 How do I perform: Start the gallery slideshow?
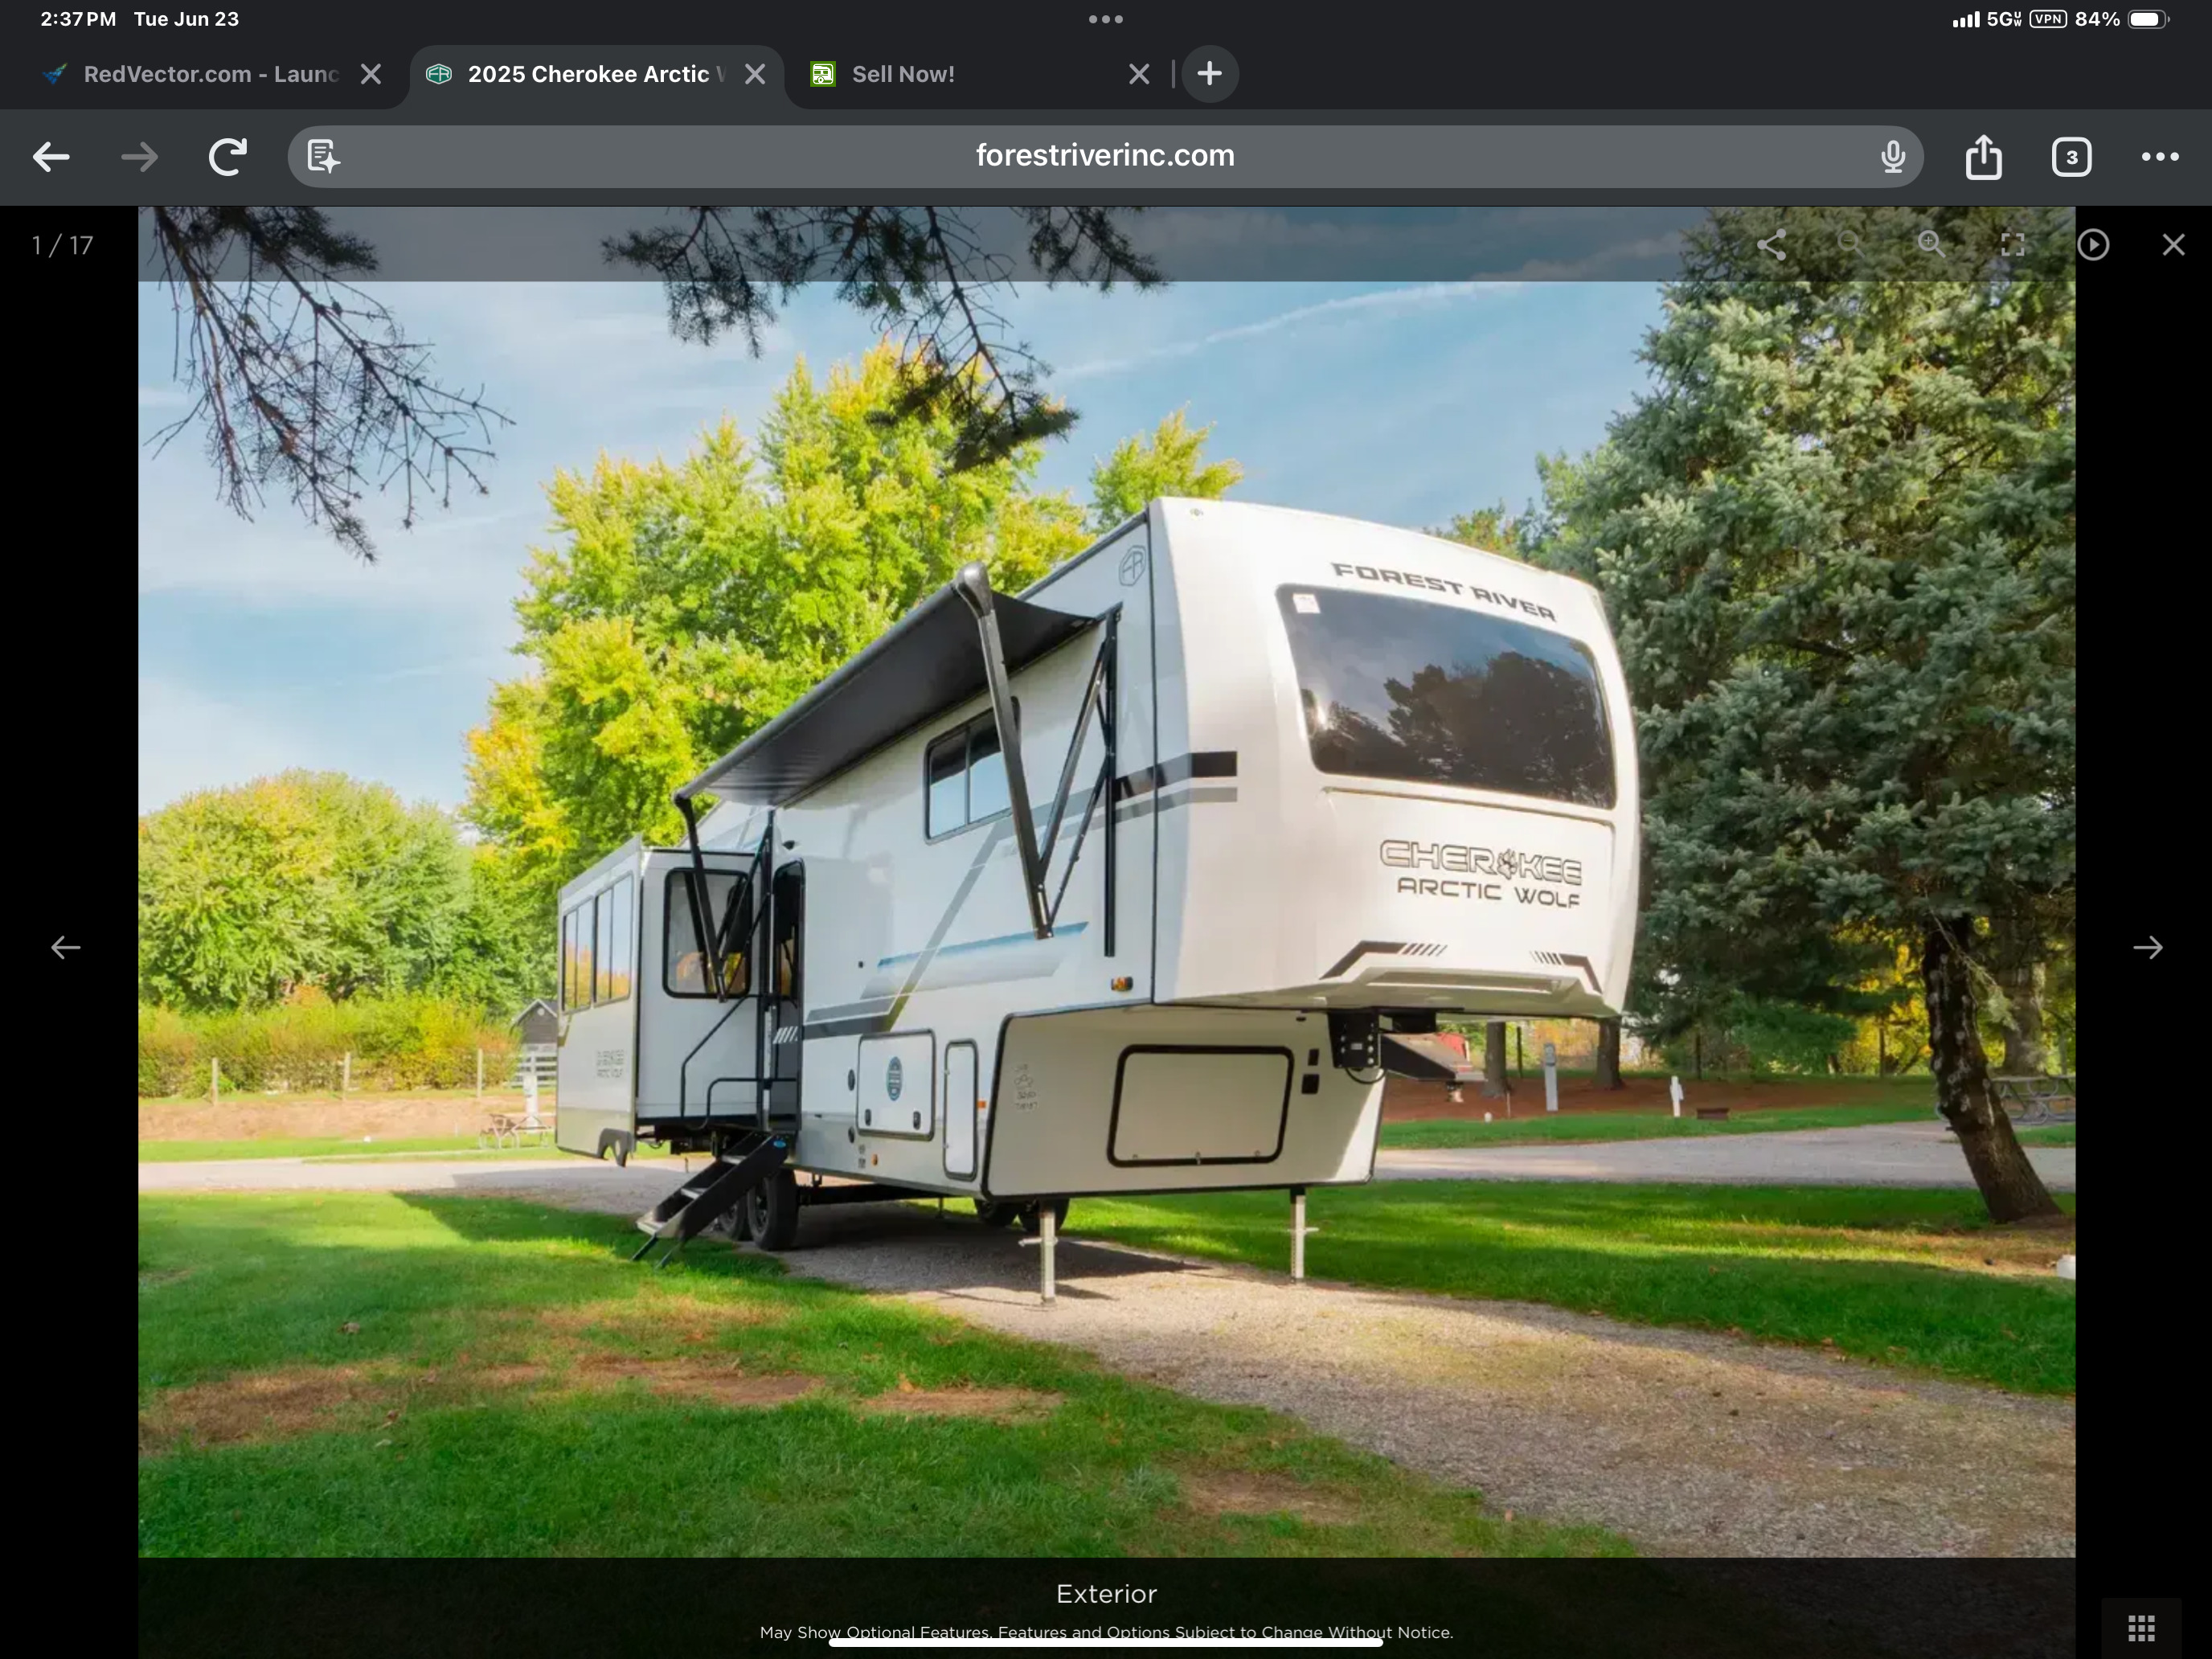pos(2093,245)
